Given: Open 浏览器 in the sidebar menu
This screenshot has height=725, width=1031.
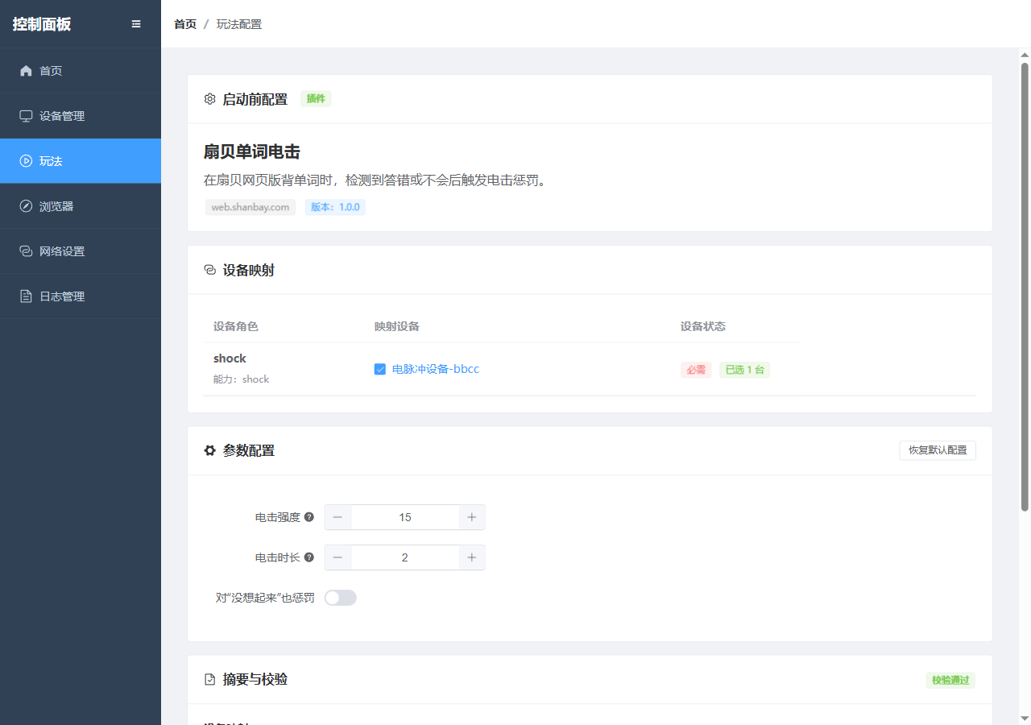Looking at the screenshot, I should click(x=81, y=206).
